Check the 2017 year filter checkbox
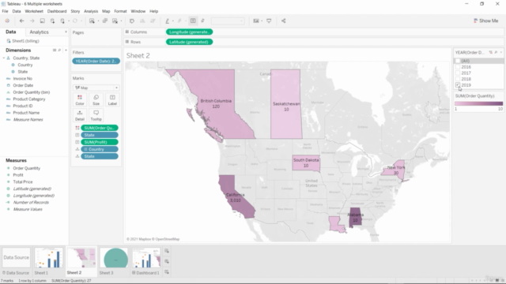The height and width of the screenshot is (284, 506). [458, 73]
